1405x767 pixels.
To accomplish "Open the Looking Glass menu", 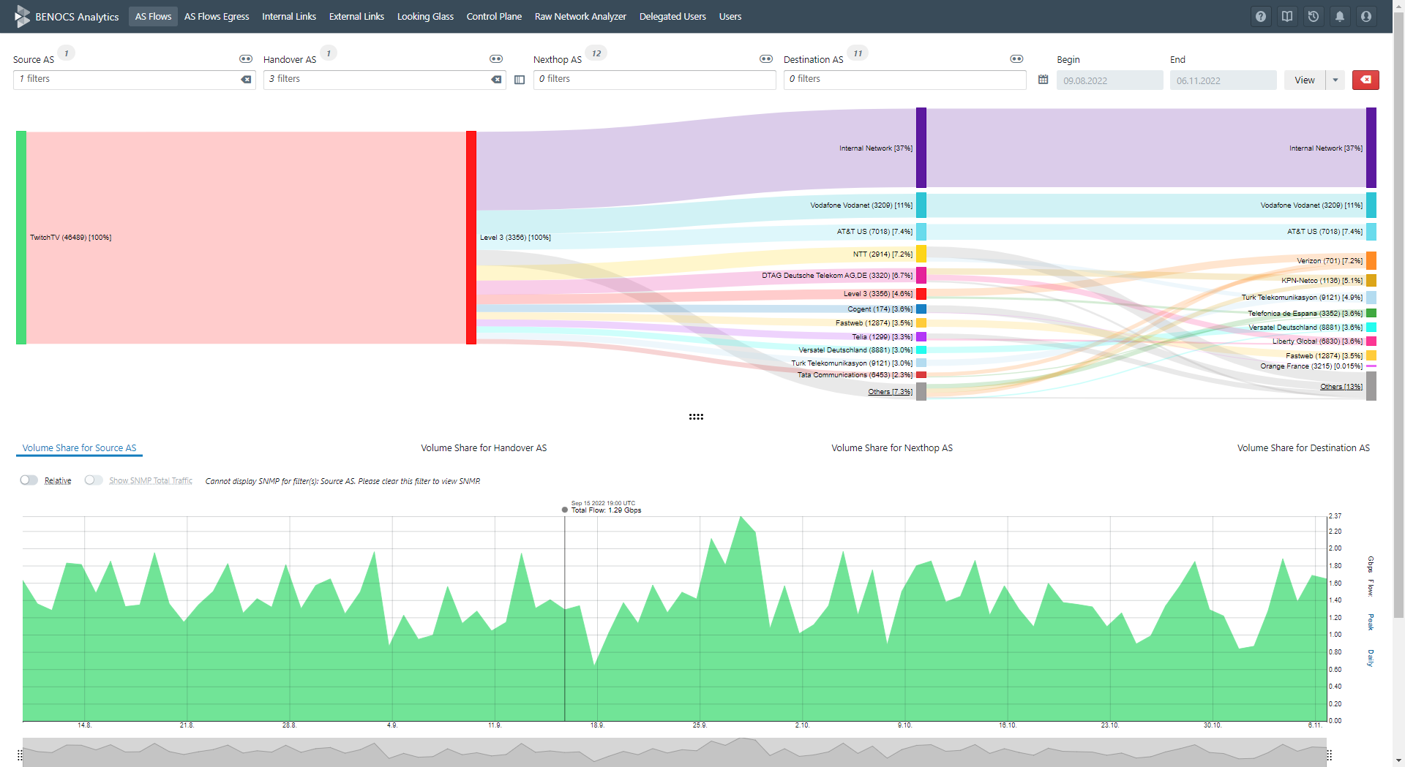I will [x=425, y=16].
